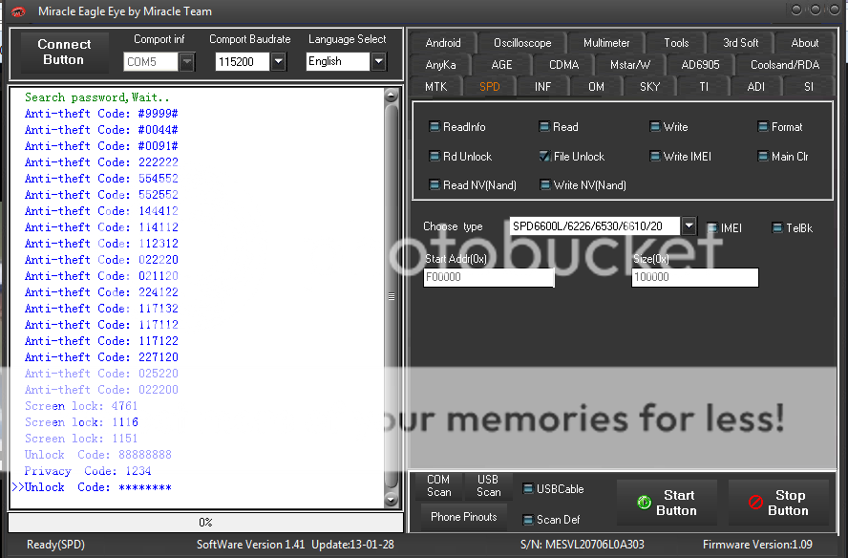Open the Oscilloscope tab
This screenshot has height=558, width=848.
pyautogui.click(x=522, y=43)
